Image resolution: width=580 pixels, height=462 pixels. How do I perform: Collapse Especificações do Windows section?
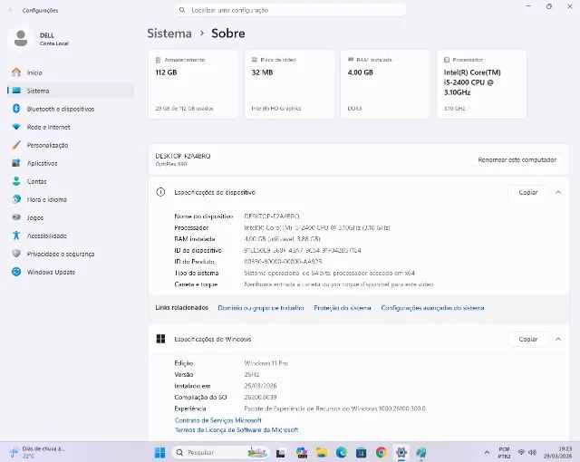pyautogui.click(x=558, y=339)
